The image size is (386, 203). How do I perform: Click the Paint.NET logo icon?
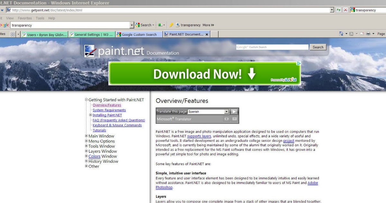point(90,51)
